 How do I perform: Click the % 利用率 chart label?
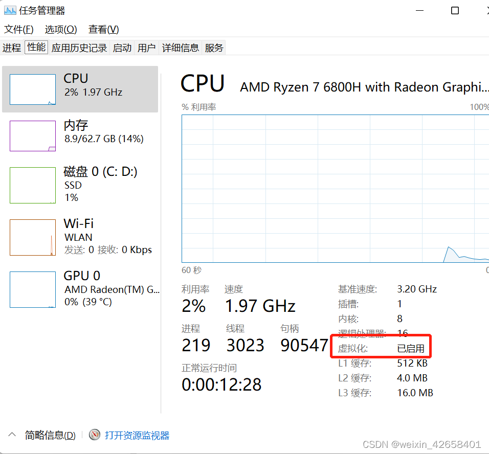click(x=199, y=107)
